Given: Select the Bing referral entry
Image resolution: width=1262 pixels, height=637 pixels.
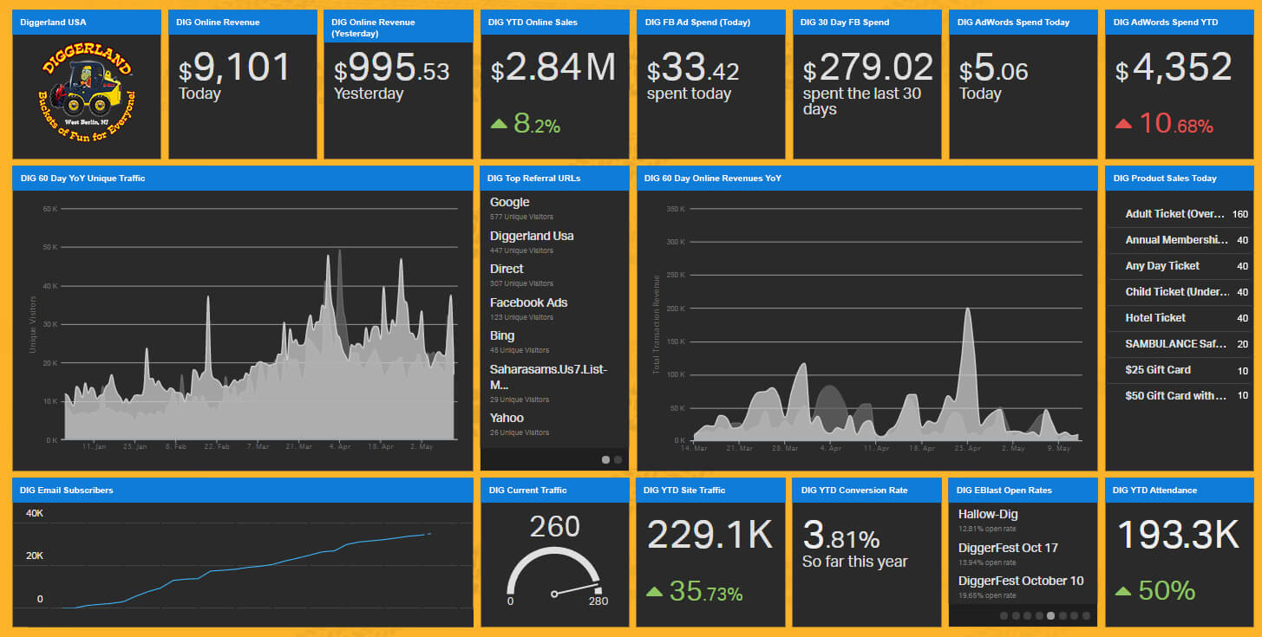Looking at the screenshot, I should (553, 341).
